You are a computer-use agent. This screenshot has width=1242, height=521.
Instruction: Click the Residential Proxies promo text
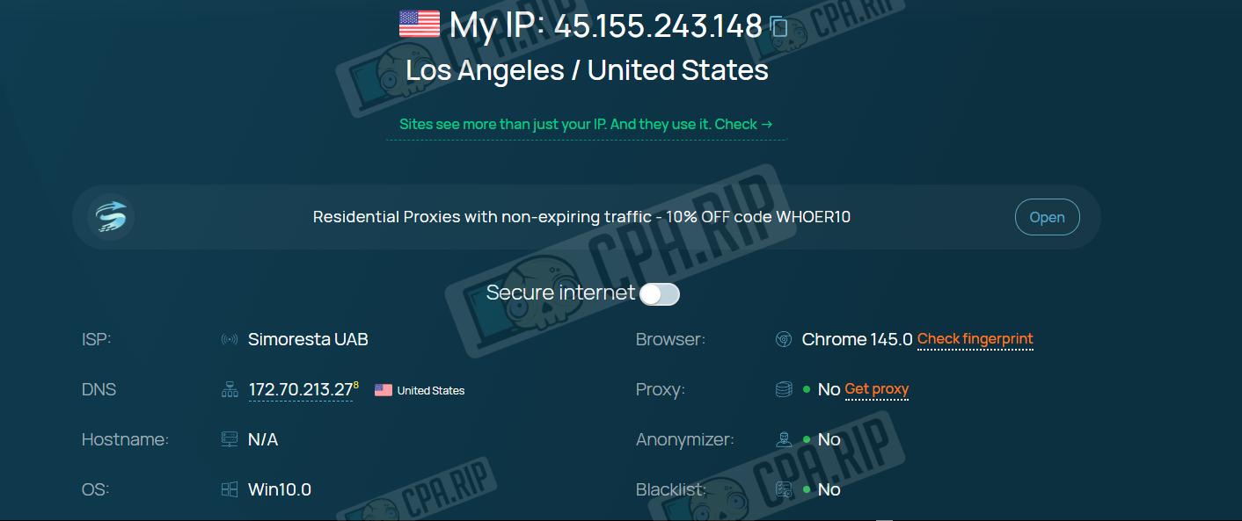[x=581, y=217]
